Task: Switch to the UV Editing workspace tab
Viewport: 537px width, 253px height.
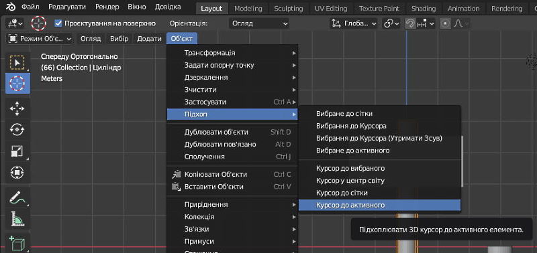Action: tap(331, 9)
